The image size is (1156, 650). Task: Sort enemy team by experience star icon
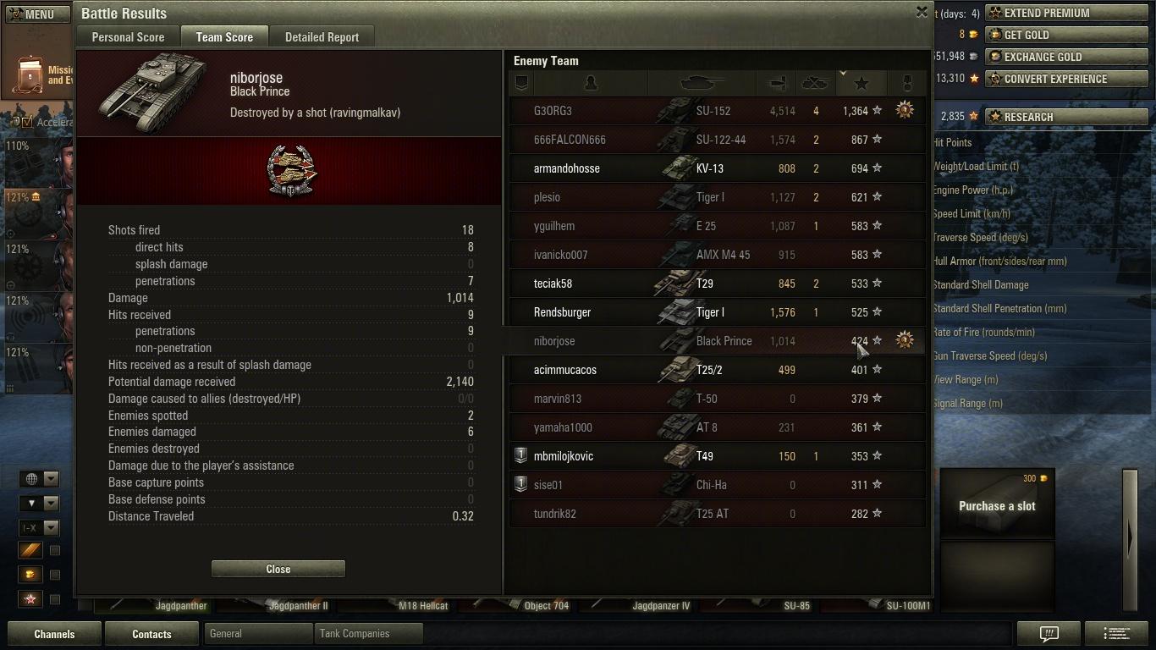click(861, 82)
